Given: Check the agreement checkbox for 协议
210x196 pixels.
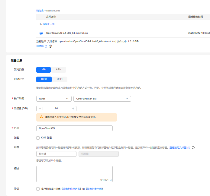Looking at the screenshot, I should coord(38,189).
